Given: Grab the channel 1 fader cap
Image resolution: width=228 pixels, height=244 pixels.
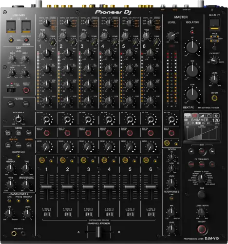Looking at the screenshot, I should click(47, 187).
